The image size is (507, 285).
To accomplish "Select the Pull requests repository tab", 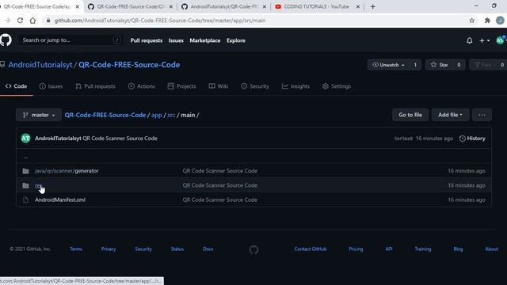I will point(95,86).
